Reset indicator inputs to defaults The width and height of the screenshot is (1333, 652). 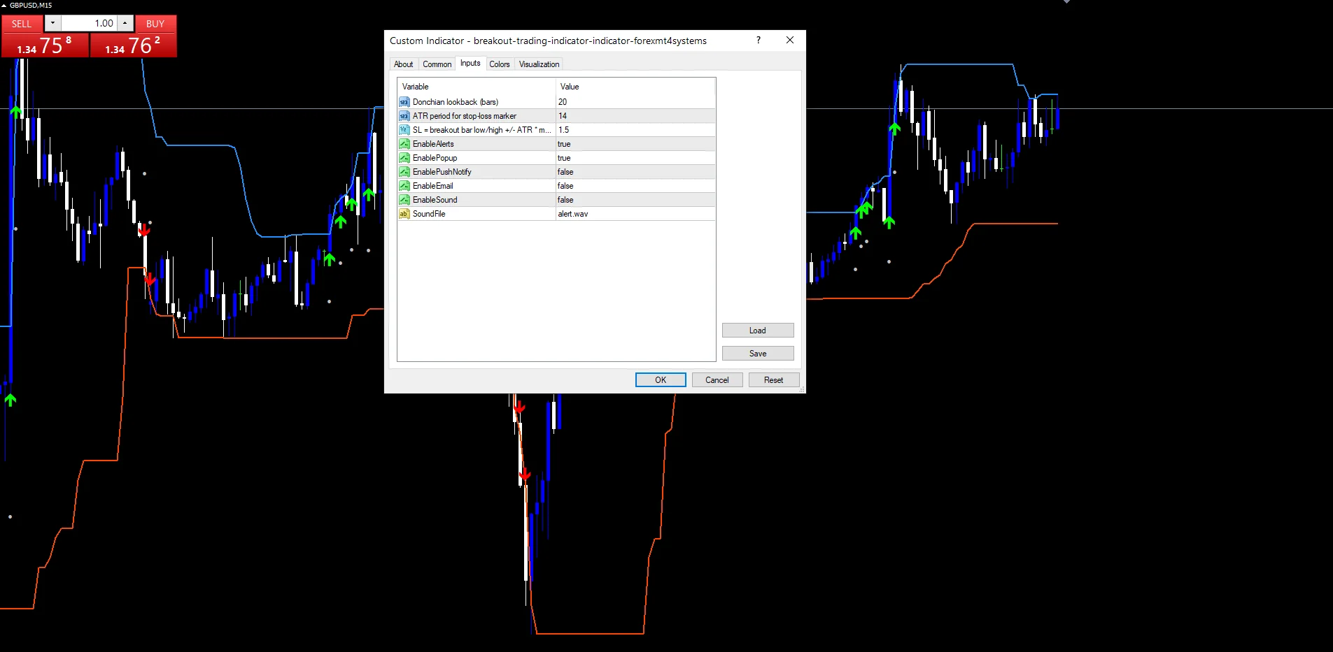tap(773, 379)
